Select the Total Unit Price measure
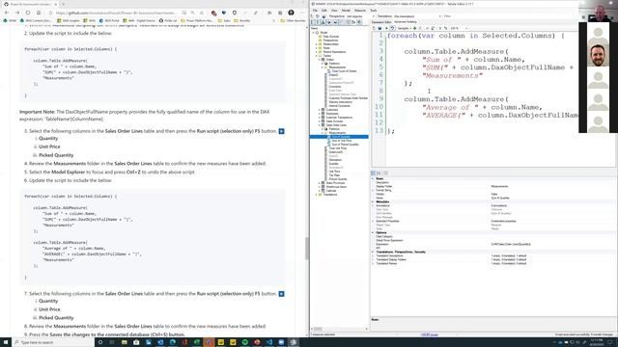Image resolution: width=618 pixels, height=347 pixels. [x=337, y=148]
